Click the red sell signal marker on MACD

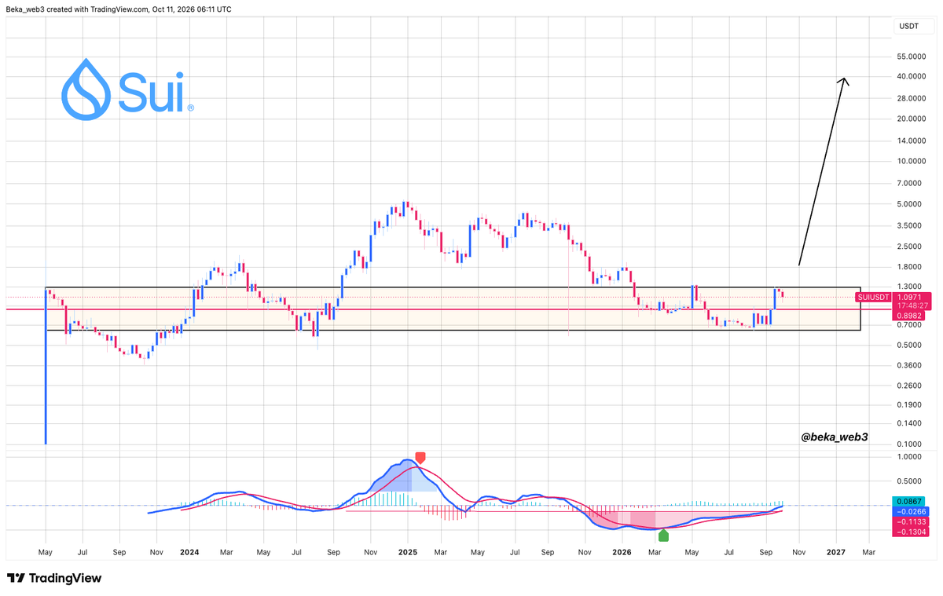420,458
